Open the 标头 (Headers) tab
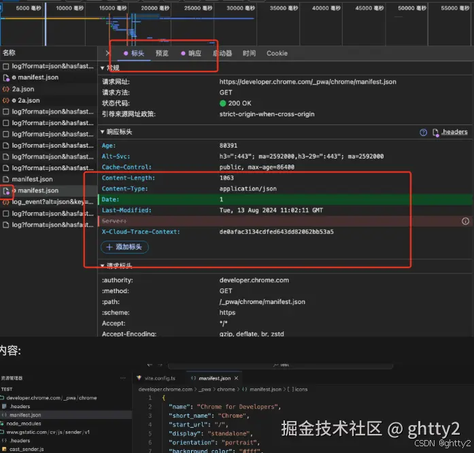 point(134,53)
